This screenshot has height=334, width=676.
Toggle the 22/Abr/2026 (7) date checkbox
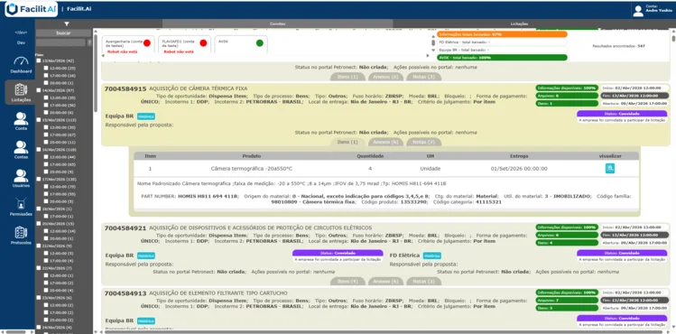coord(39,268)
